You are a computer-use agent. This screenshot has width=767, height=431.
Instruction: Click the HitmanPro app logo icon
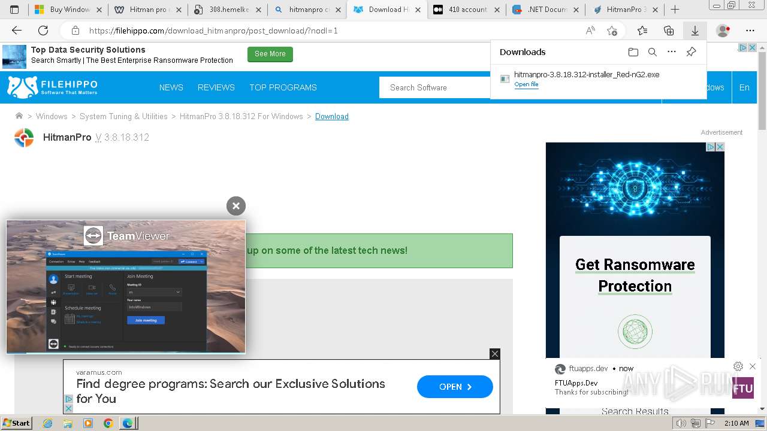[x=24, y=138]
